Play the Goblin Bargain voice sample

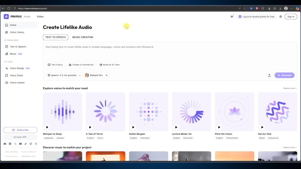(133, 127)
